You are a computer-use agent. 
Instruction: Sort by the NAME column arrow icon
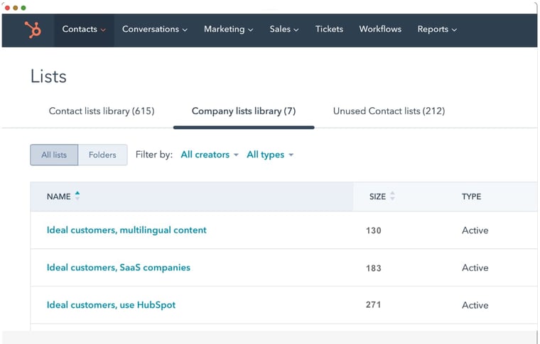pyautogui.click(x=77, y=196)
